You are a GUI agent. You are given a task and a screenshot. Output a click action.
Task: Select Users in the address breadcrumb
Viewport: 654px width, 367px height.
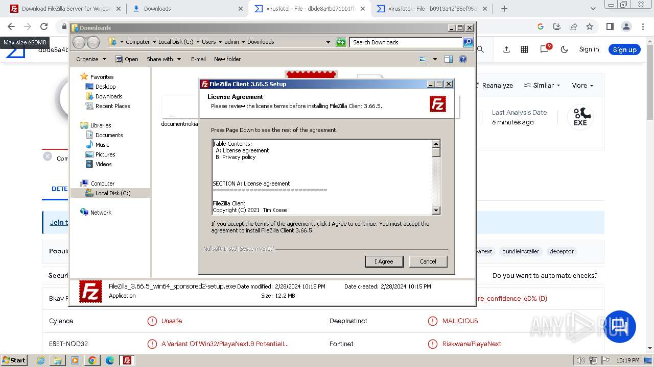208,42
